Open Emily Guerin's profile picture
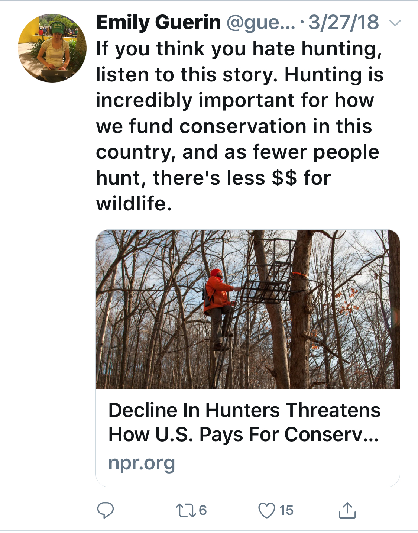Viewport: 418px width, 533px height. click(52, 48)
